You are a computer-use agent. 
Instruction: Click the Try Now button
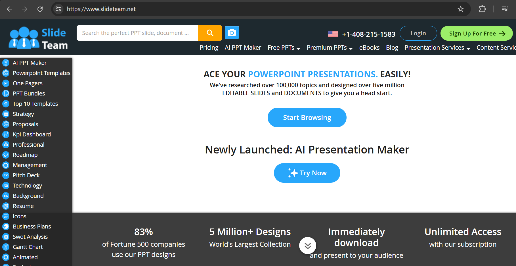coord(307,173)
